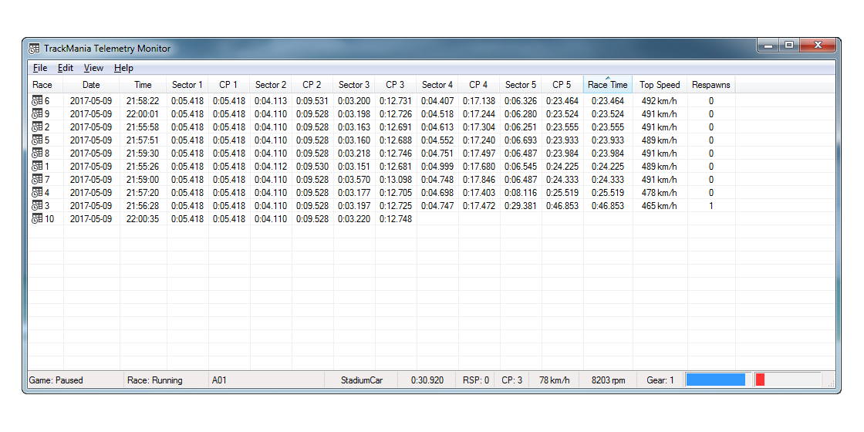Click the race 10 row icon
Screen dimensions: 864x432
37,219
